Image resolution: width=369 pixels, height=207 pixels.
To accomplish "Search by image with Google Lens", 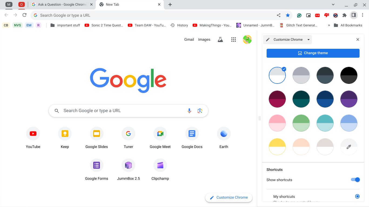I will [x=200, y=111].
